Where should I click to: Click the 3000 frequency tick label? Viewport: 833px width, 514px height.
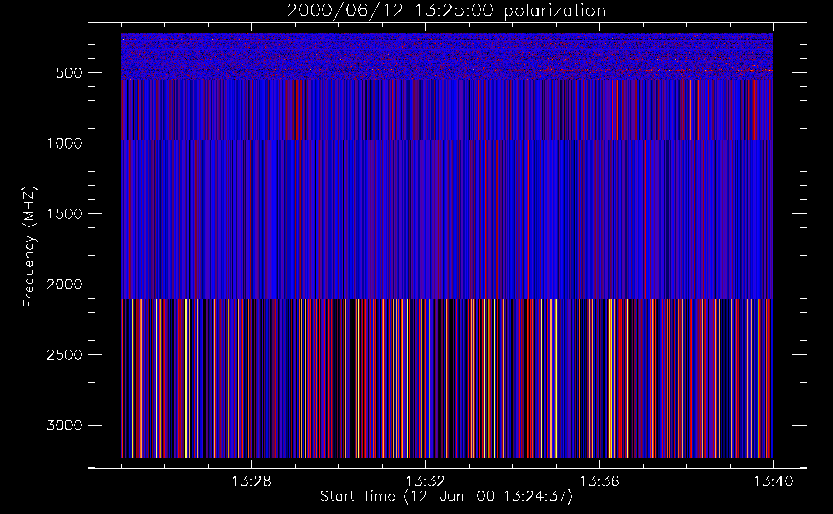[64, 426]
